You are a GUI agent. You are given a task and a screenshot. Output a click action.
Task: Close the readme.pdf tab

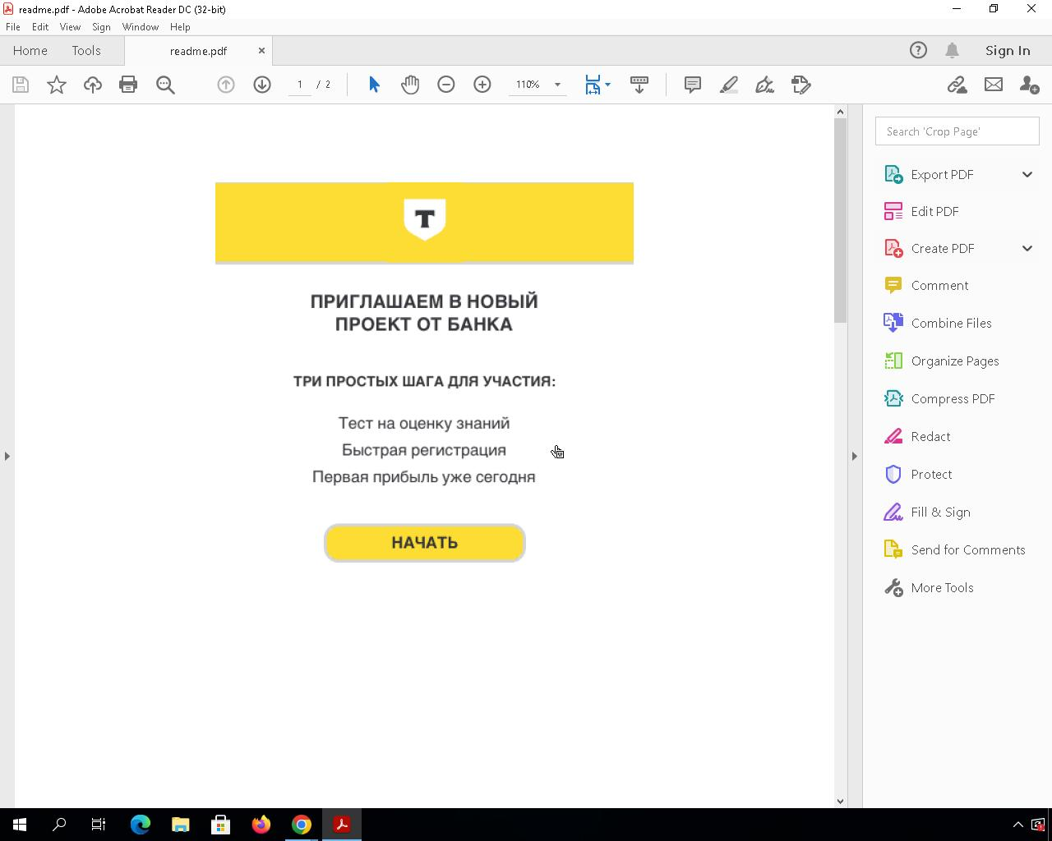tap(261, 50)
